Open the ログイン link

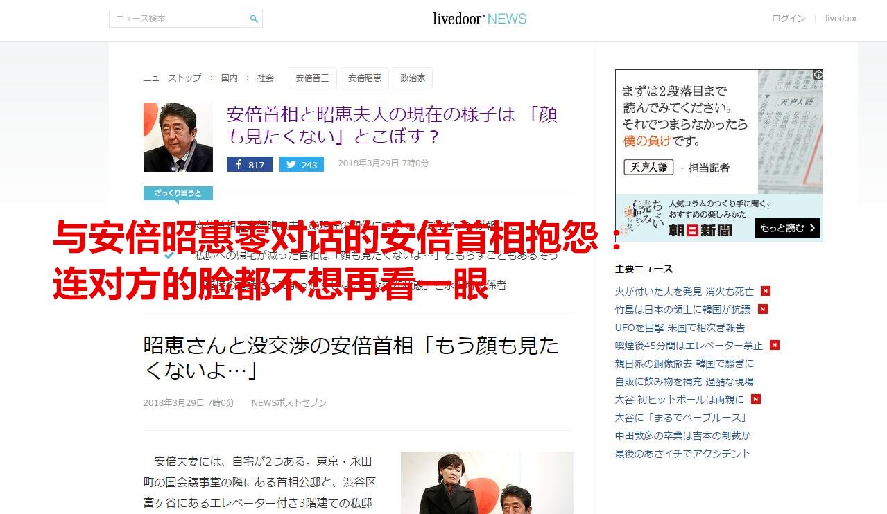coord(789,19)
